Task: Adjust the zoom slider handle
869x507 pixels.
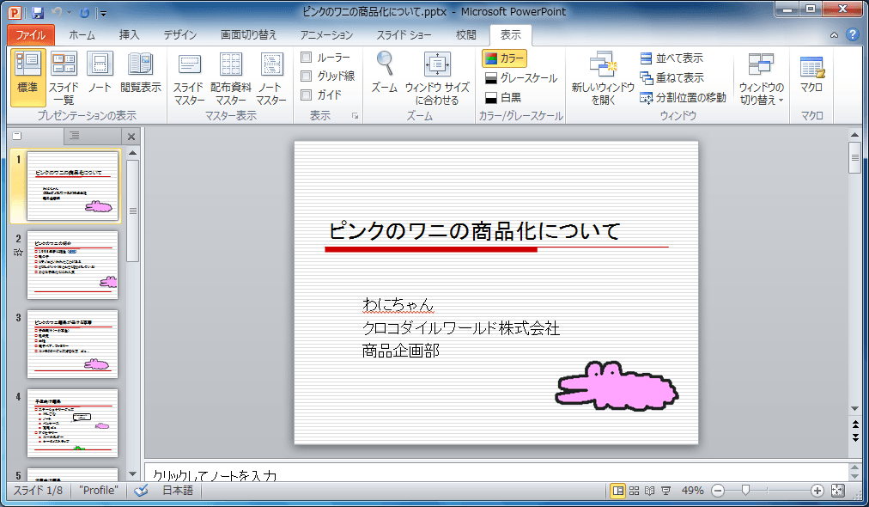Action: click(746, 491)
